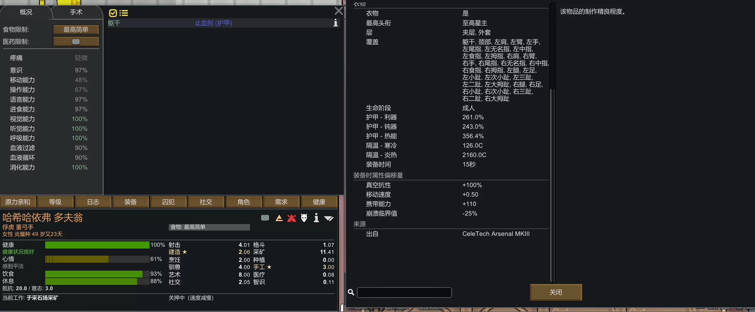
Task: Open info for 止血剂 (护甲) hediff row
Action: pos(335,23)
